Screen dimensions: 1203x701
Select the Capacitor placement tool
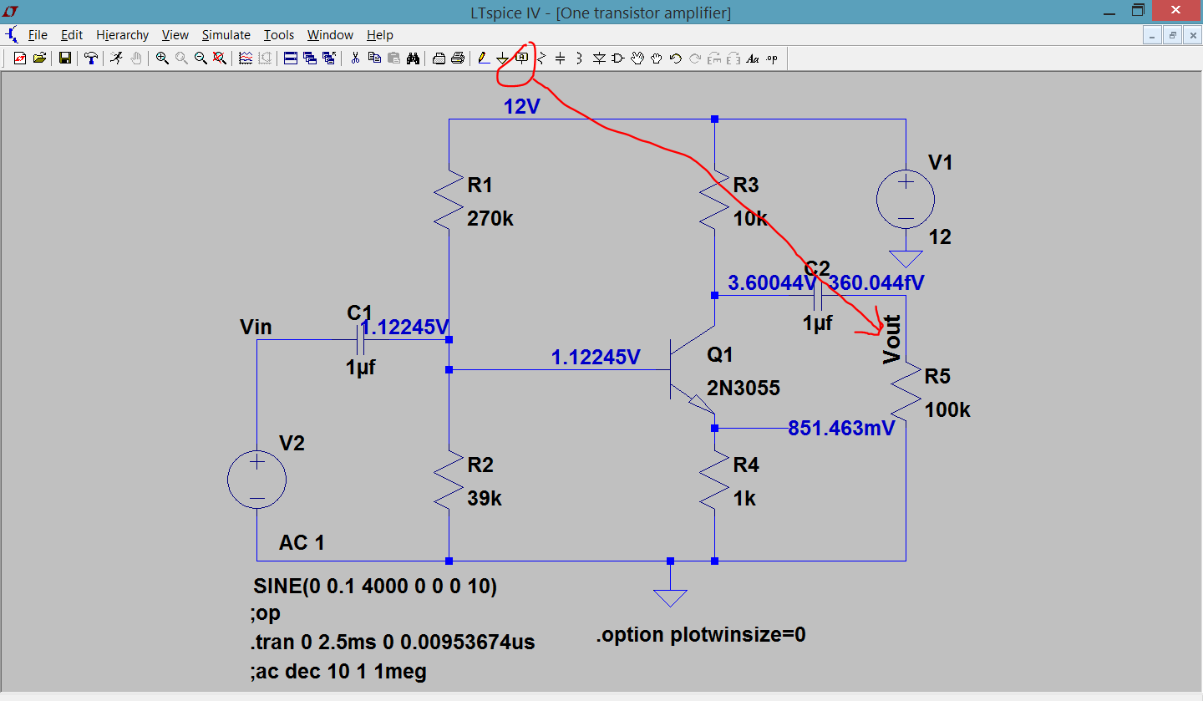[560, 58]
